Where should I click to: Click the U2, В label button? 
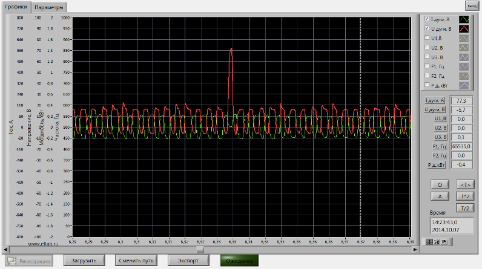pos(440,128)
